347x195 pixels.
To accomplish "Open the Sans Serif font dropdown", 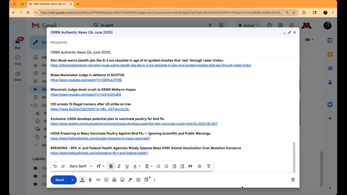I will [x=81, y=166].
